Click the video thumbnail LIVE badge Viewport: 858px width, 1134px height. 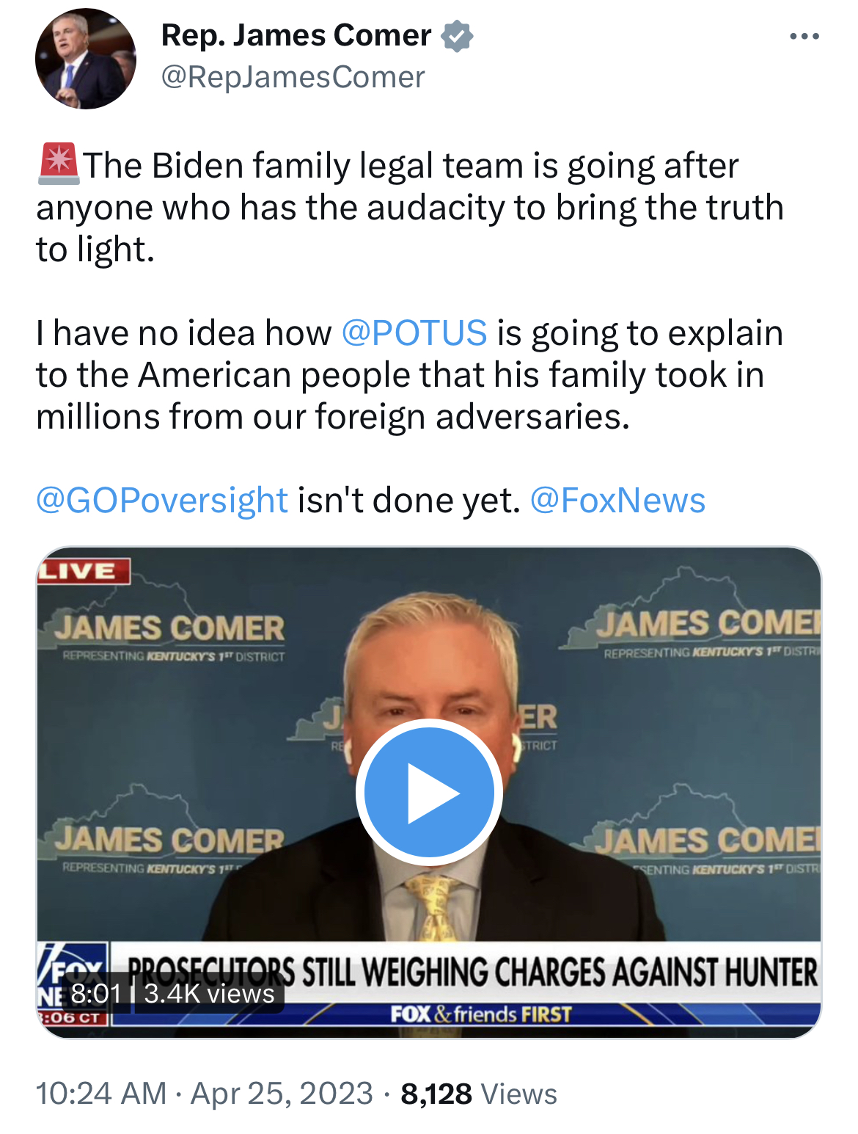pyautogui.click(x=84, y=571)
